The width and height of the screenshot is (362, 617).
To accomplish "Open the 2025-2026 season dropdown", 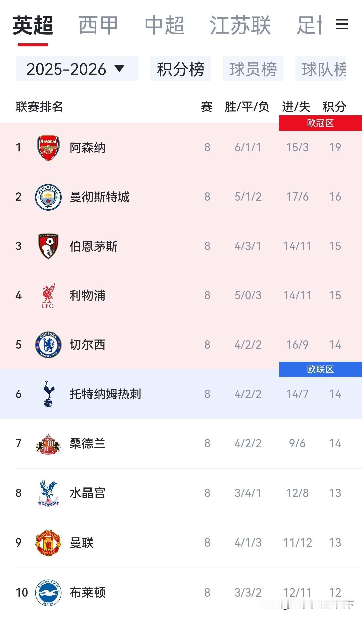I will (x=77, y=69).
